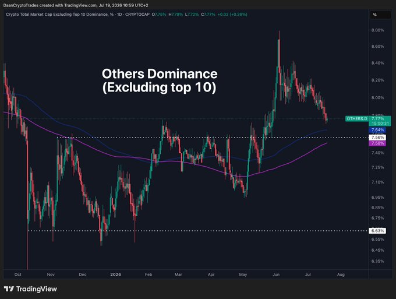This screenshot has height=299, width=396.
Task: Click the white 6.63% horizontal level label
Action: pyautogui.click(x=377, y=230)
